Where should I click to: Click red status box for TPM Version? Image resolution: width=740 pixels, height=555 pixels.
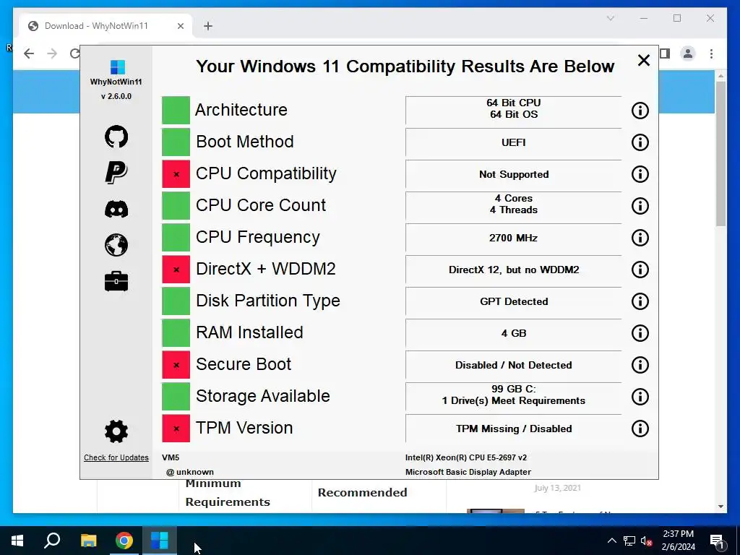pyautogui.click(x=176, y=429)
